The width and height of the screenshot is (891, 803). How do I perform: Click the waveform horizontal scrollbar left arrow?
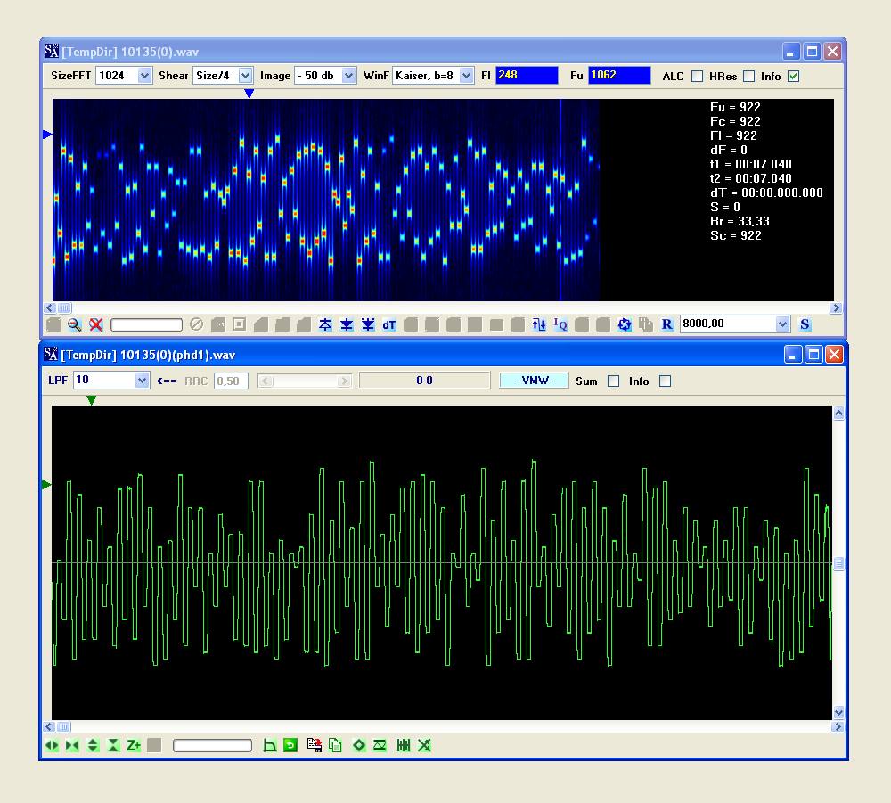[50, 727]
